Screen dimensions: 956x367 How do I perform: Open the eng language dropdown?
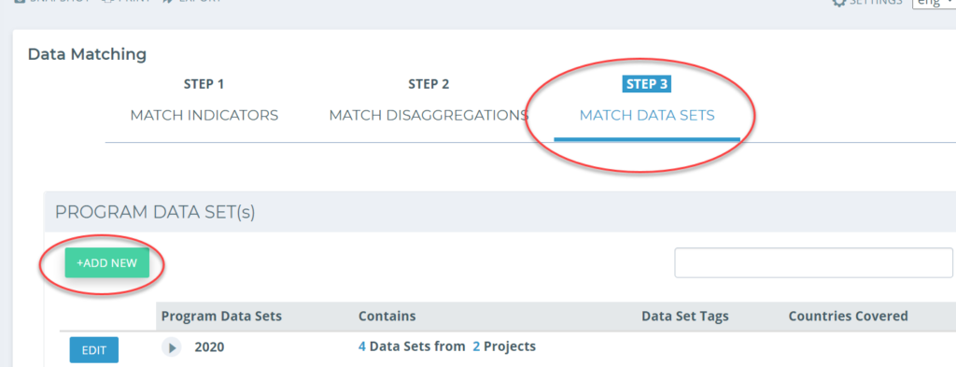coord(934,3)
